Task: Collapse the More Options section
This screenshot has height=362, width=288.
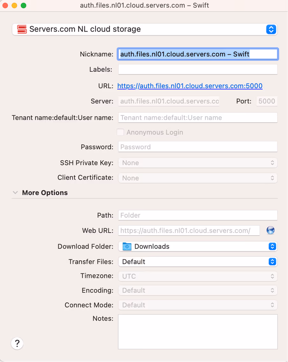Action: pos(15,192)
